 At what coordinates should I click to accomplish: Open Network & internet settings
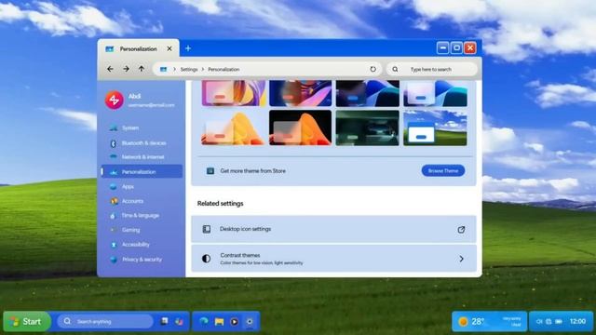(142, 157)
